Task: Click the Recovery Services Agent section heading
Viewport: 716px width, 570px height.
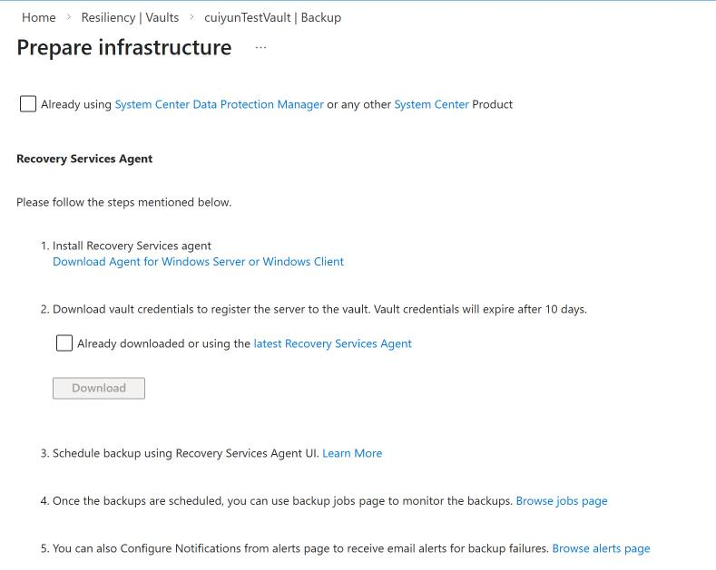Action: [84, 159]
